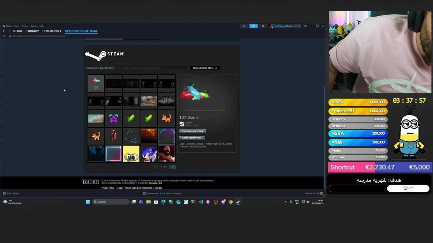Viewport: 433px width, 243px height.
Task: Open the Steam menu
Action: pyautogui.click(x=7, y=26)
